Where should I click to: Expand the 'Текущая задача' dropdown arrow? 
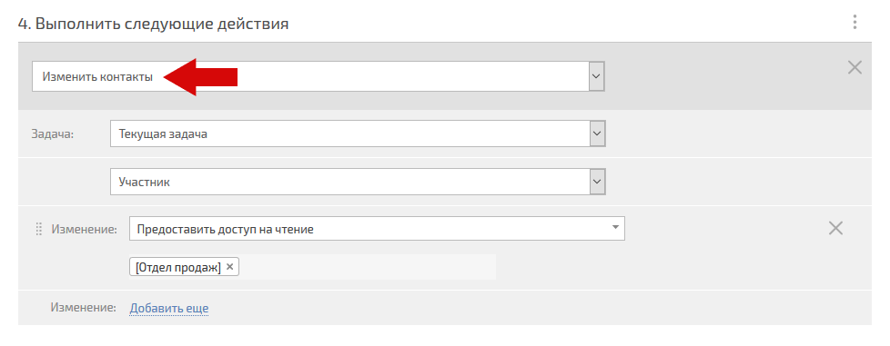click(596, 134)
